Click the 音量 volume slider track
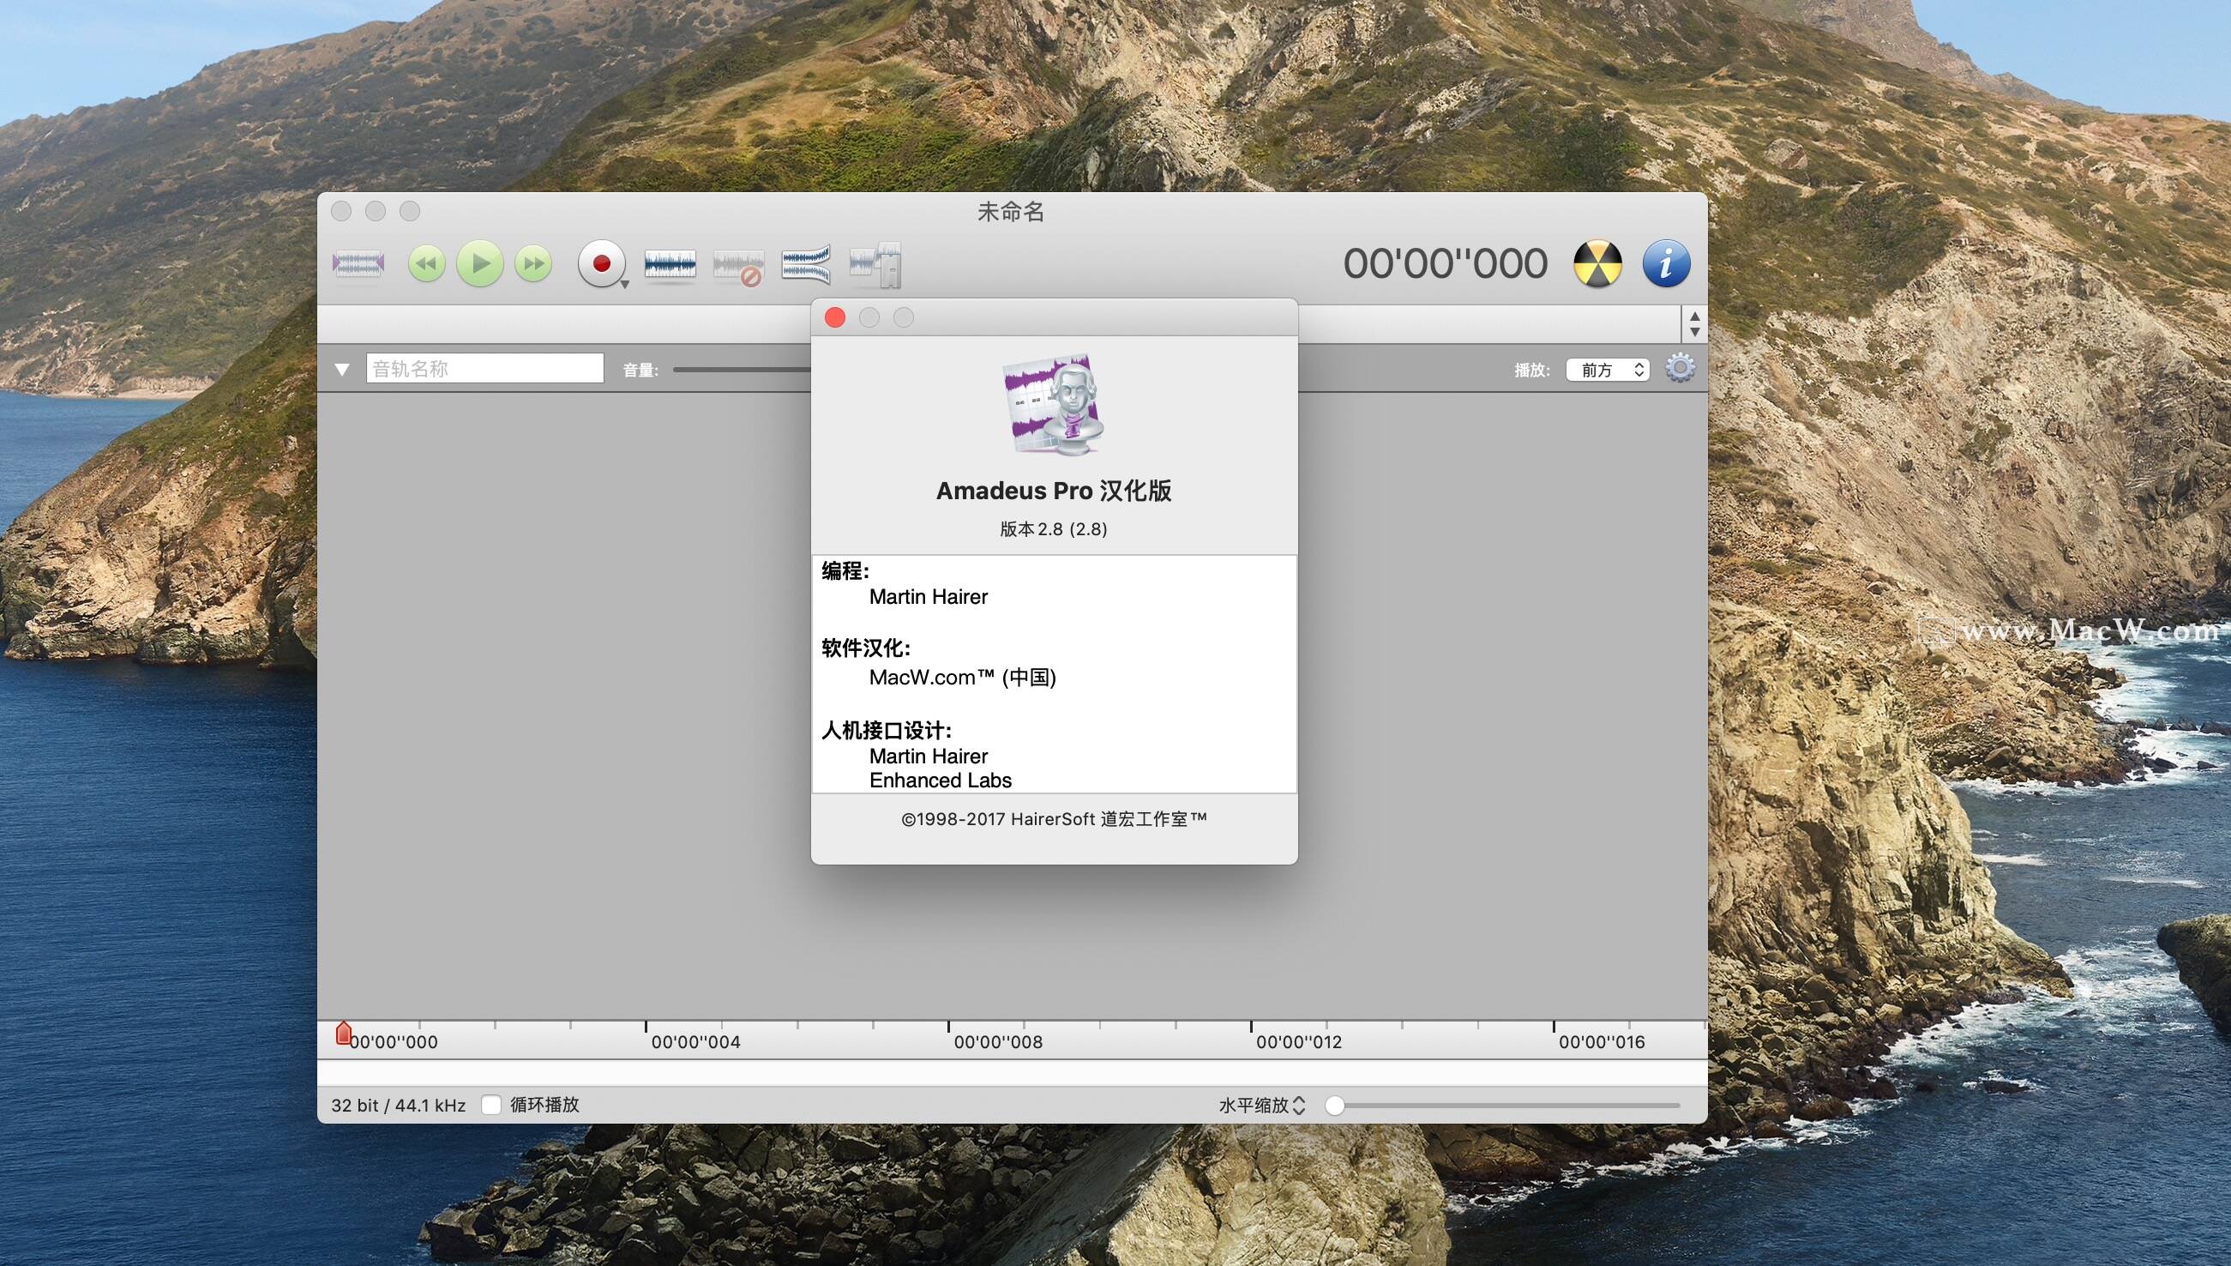Viewport: 2231px width, 1266px height. [x=742, y=370]
